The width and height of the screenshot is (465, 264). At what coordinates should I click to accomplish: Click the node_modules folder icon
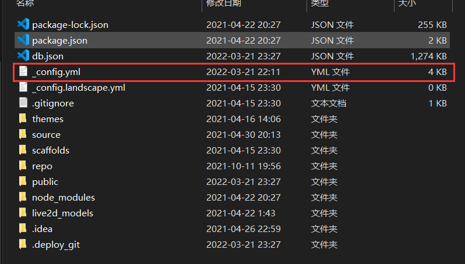tap(23, 198)
